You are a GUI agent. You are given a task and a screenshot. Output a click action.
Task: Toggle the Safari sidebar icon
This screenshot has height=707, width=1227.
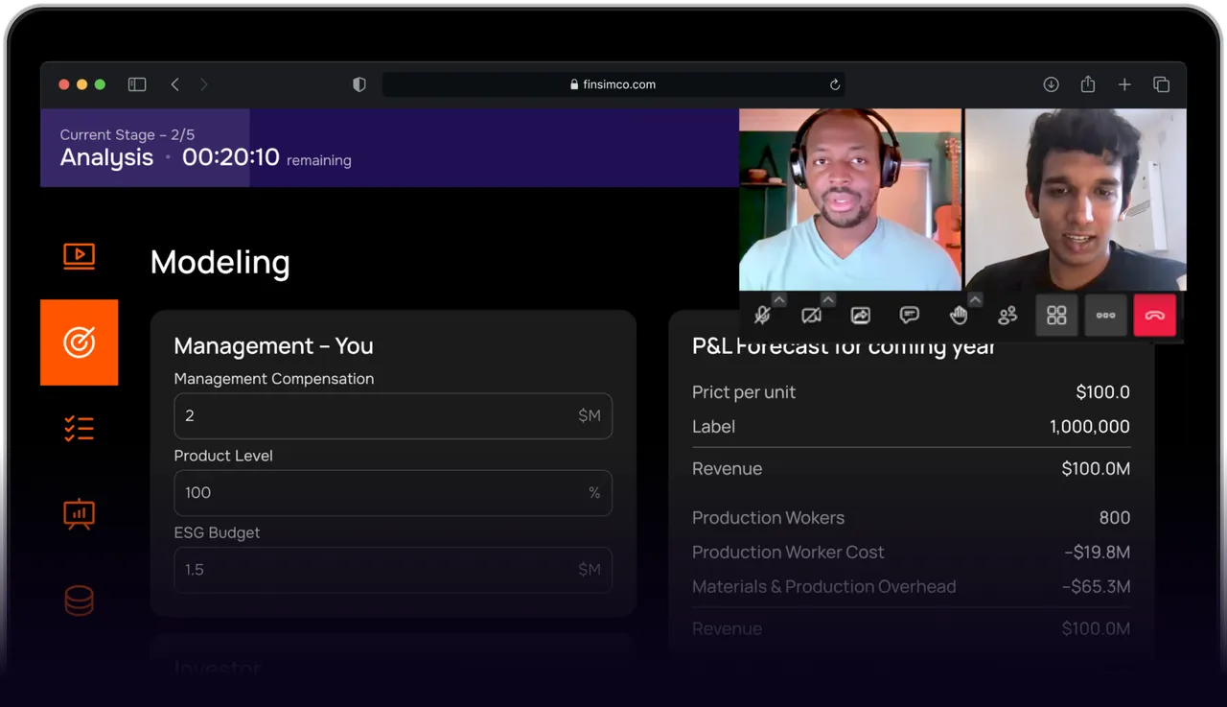click(x=137, y=84)
